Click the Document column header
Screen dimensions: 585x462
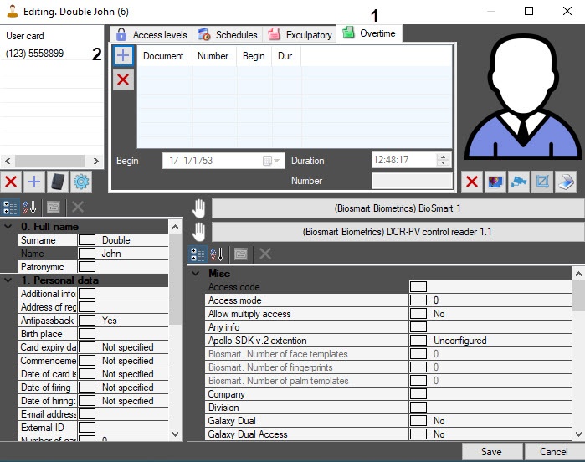click(x=164, y=56)
